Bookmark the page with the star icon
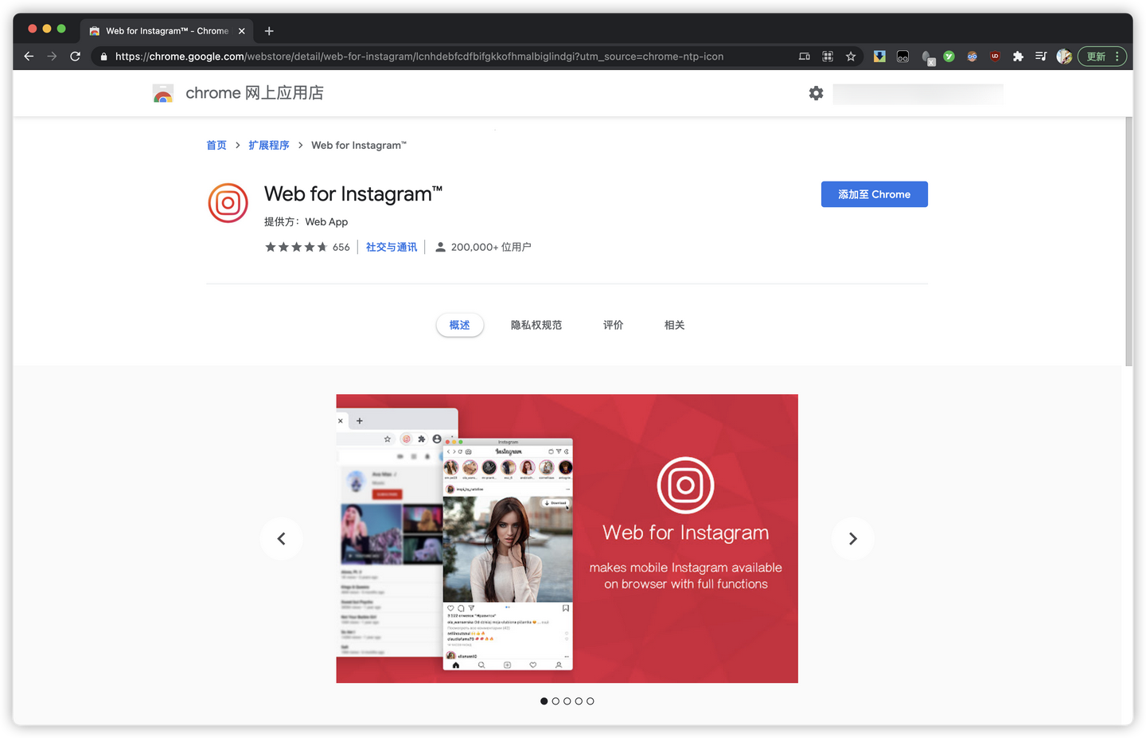1146x738 pixels. [851, 56]
